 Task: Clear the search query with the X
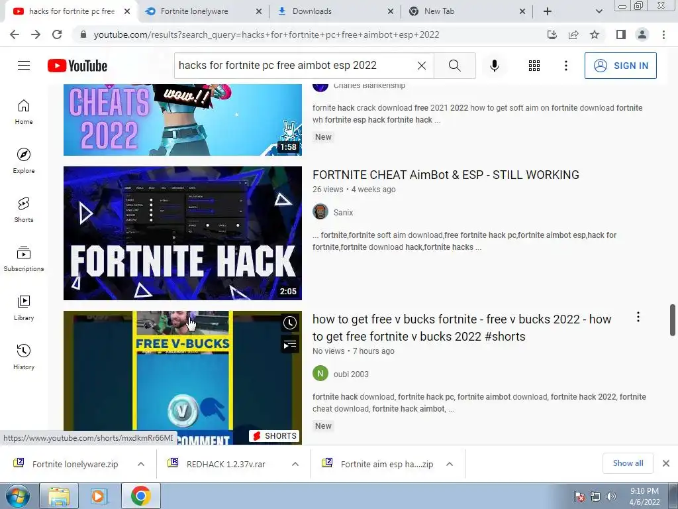422,66
